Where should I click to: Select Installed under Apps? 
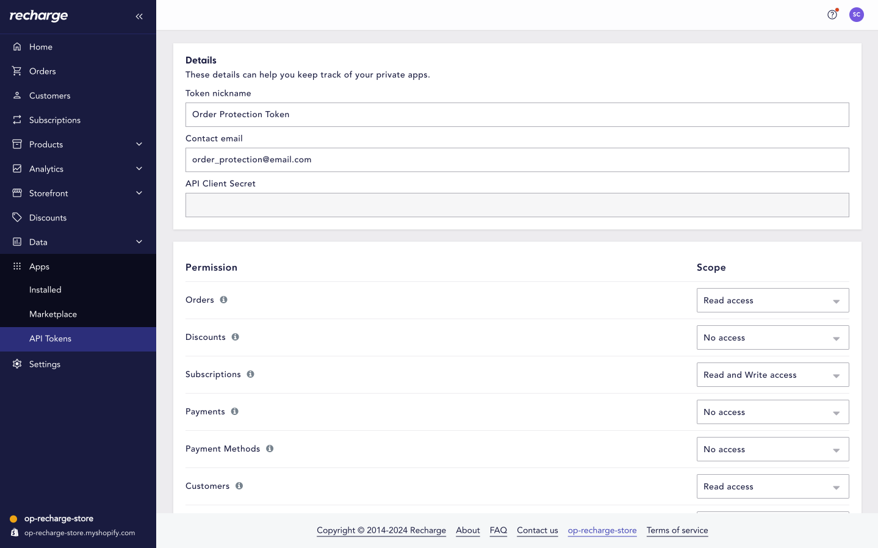[x=78, y=290]
